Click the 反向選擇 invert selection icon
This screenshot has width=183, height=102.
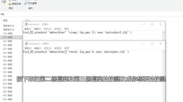point(26,3)
